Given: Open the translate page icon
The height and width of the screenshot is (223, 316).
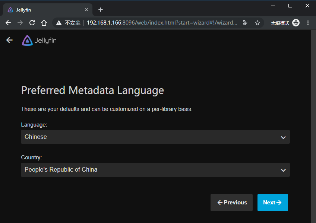Looking at the screenshot, I should [x=245, y=23].
